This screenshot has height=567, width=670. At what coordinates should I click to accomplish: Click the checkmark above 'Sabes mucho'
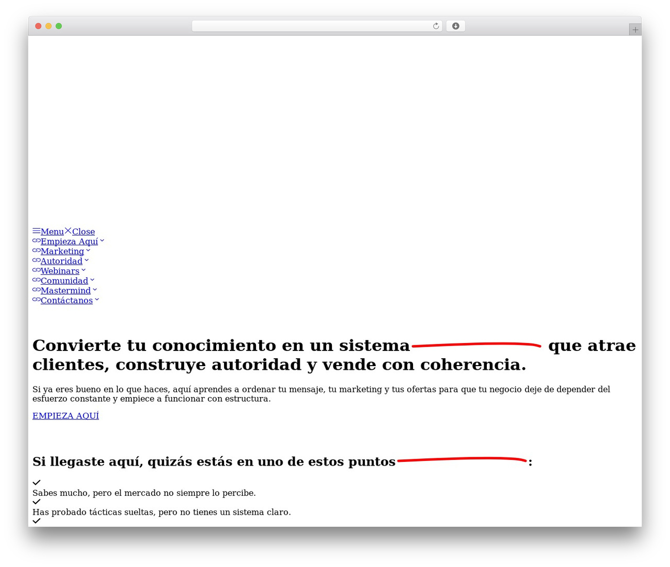point(37,482)
